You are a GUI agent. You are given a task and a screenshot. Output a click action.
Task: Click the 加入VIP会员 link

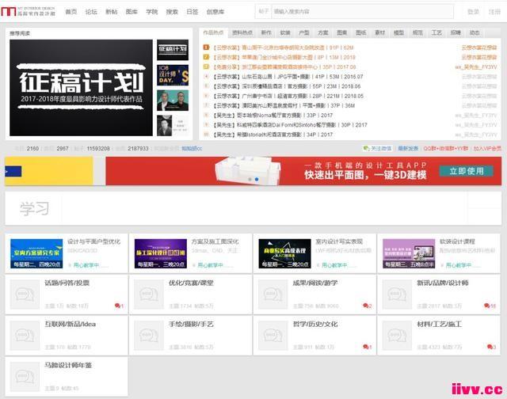(x=487, y=148)
